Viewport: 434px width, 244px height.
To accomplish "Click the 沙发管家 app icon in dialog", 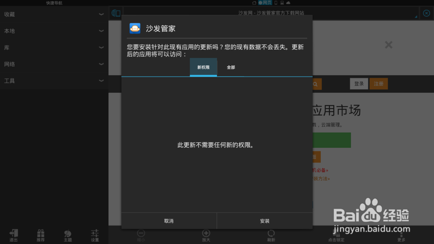I will coord(135,28).
